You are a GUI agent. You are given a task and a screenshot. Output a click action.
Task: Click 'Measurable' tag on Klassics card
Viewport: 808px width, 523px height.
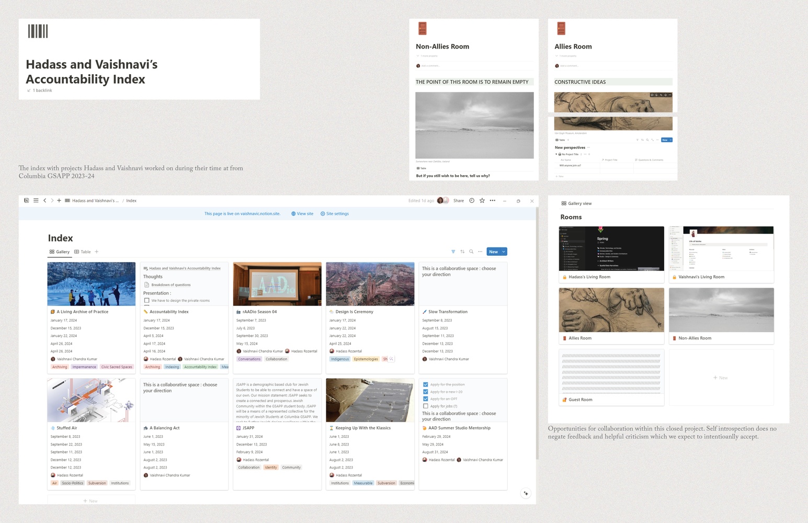coord(363,483)
